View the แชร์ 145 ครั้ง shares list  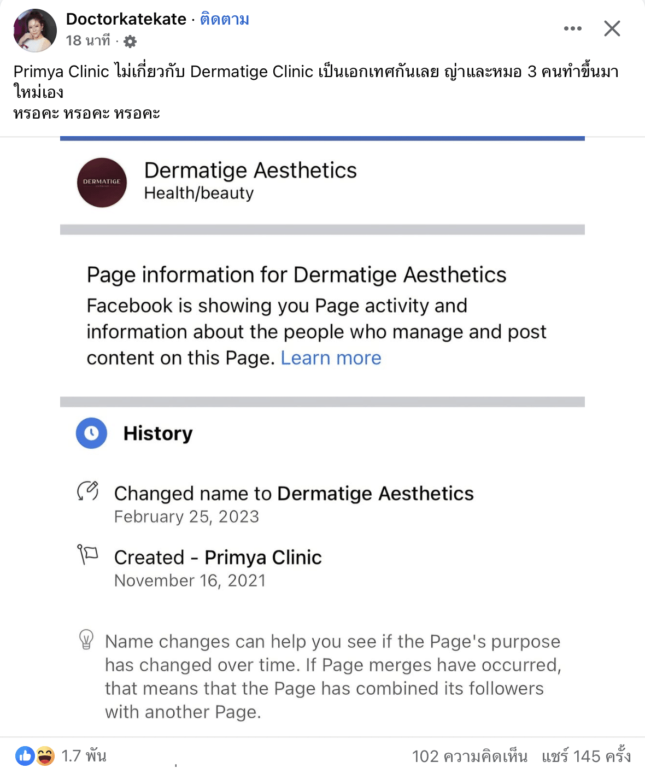pyautogui.click(x=586, y=756)
